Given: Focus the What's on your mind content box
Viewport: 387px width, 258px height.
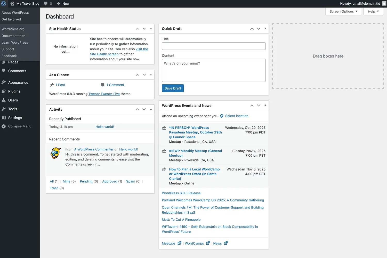Looking at the screenshot, I should (214, 70).
